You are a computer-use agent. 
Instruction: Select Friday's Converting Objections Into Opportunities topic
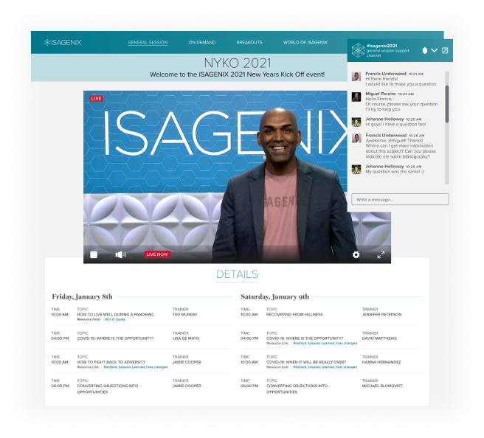pos(108,389)
